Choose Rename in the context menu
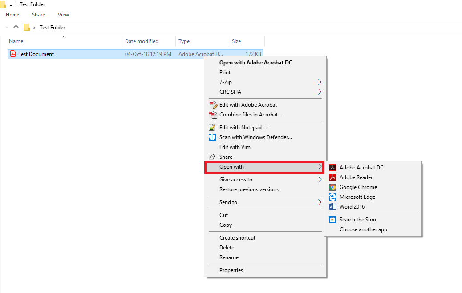This screenshot has width=462, height=293. click(229, 257)
